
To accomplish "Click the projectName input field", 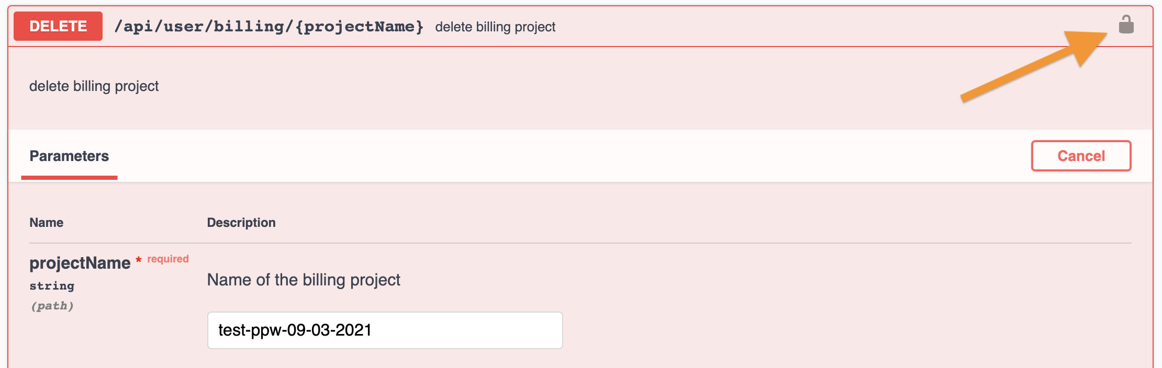I will coord(385,330).
